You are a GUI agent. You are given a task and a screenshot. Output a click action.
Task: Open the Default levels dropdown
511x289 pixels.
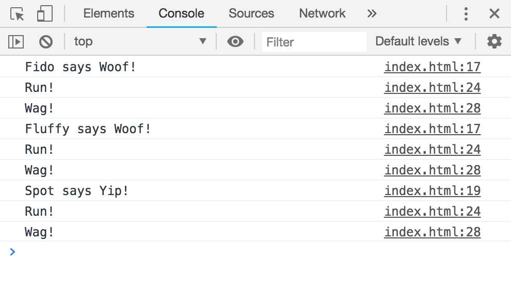tap(418, 41)
